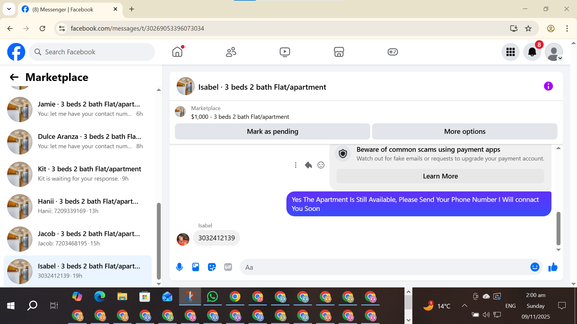Open emoji picker in message box
Screen dimensions: 577x324
click(535, 267)
